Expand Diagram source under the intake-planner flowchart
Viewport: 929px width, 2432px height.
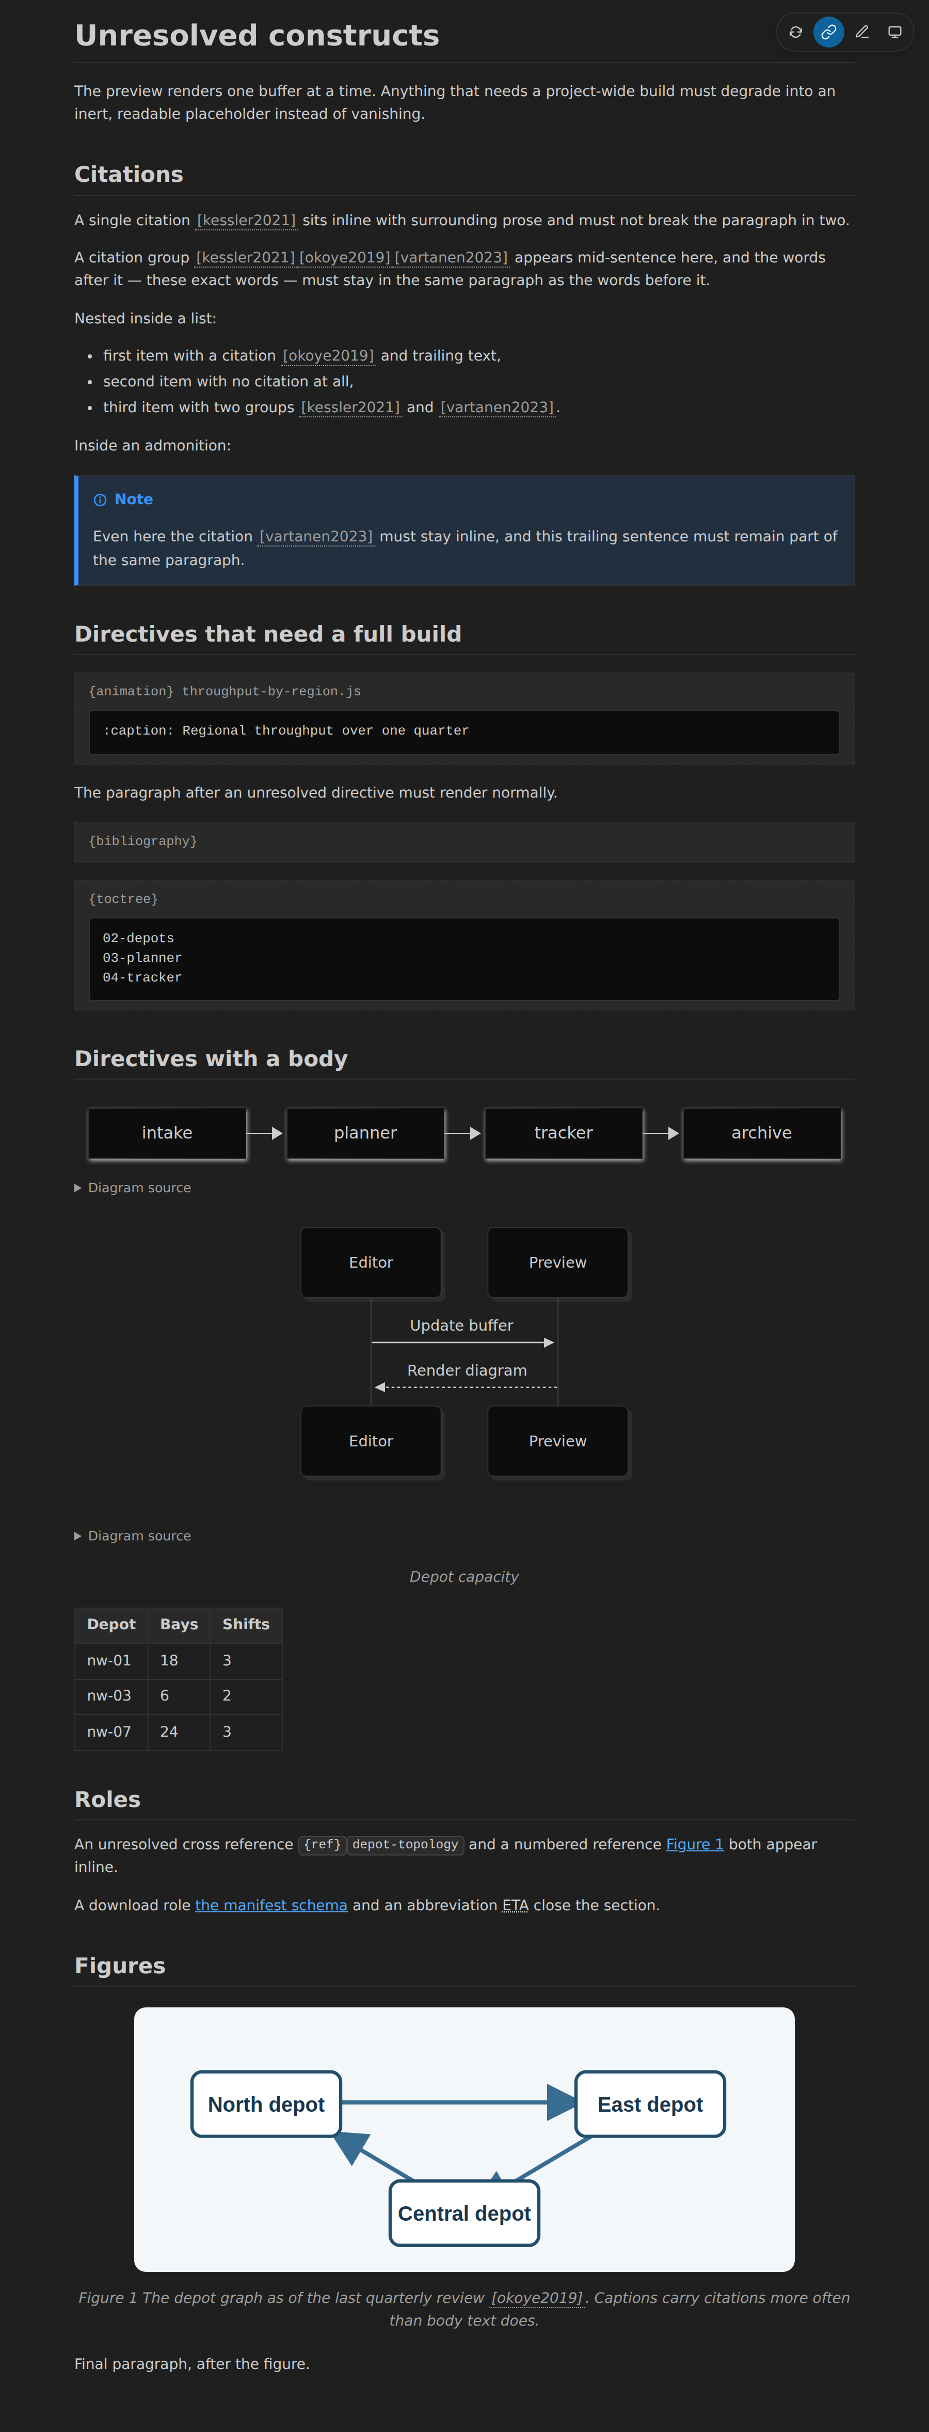tap(133, 1188)
